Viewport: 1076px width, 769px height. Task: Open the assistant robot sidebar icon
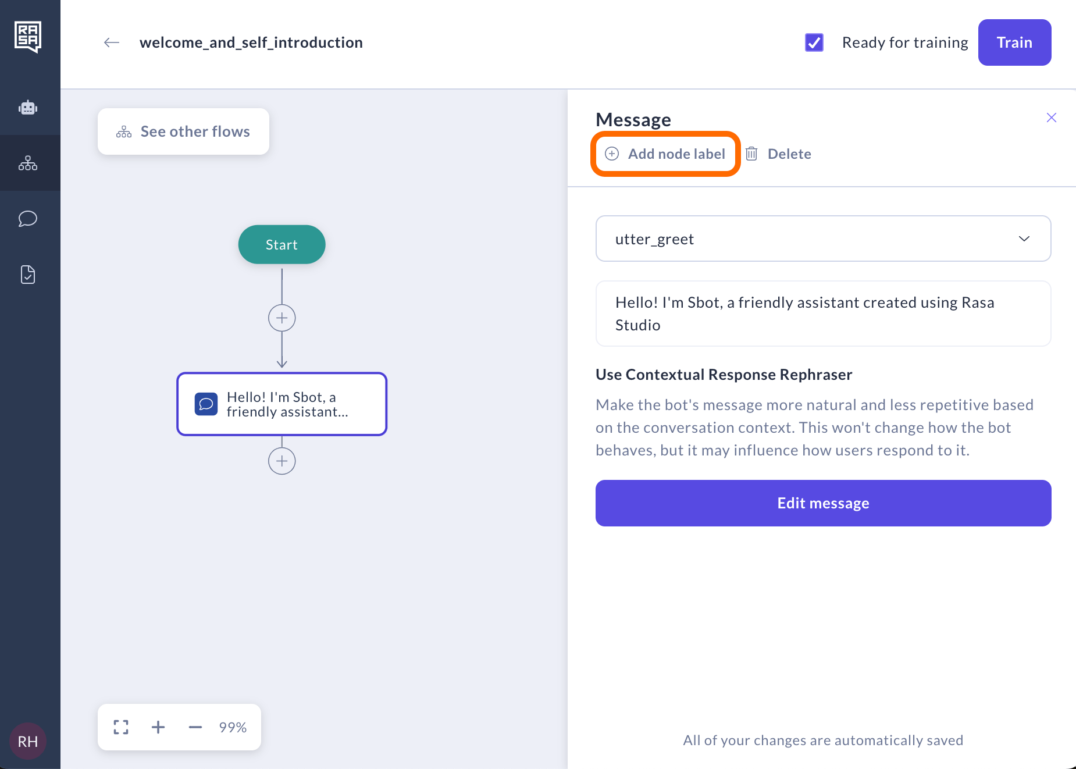click(28, 108)
